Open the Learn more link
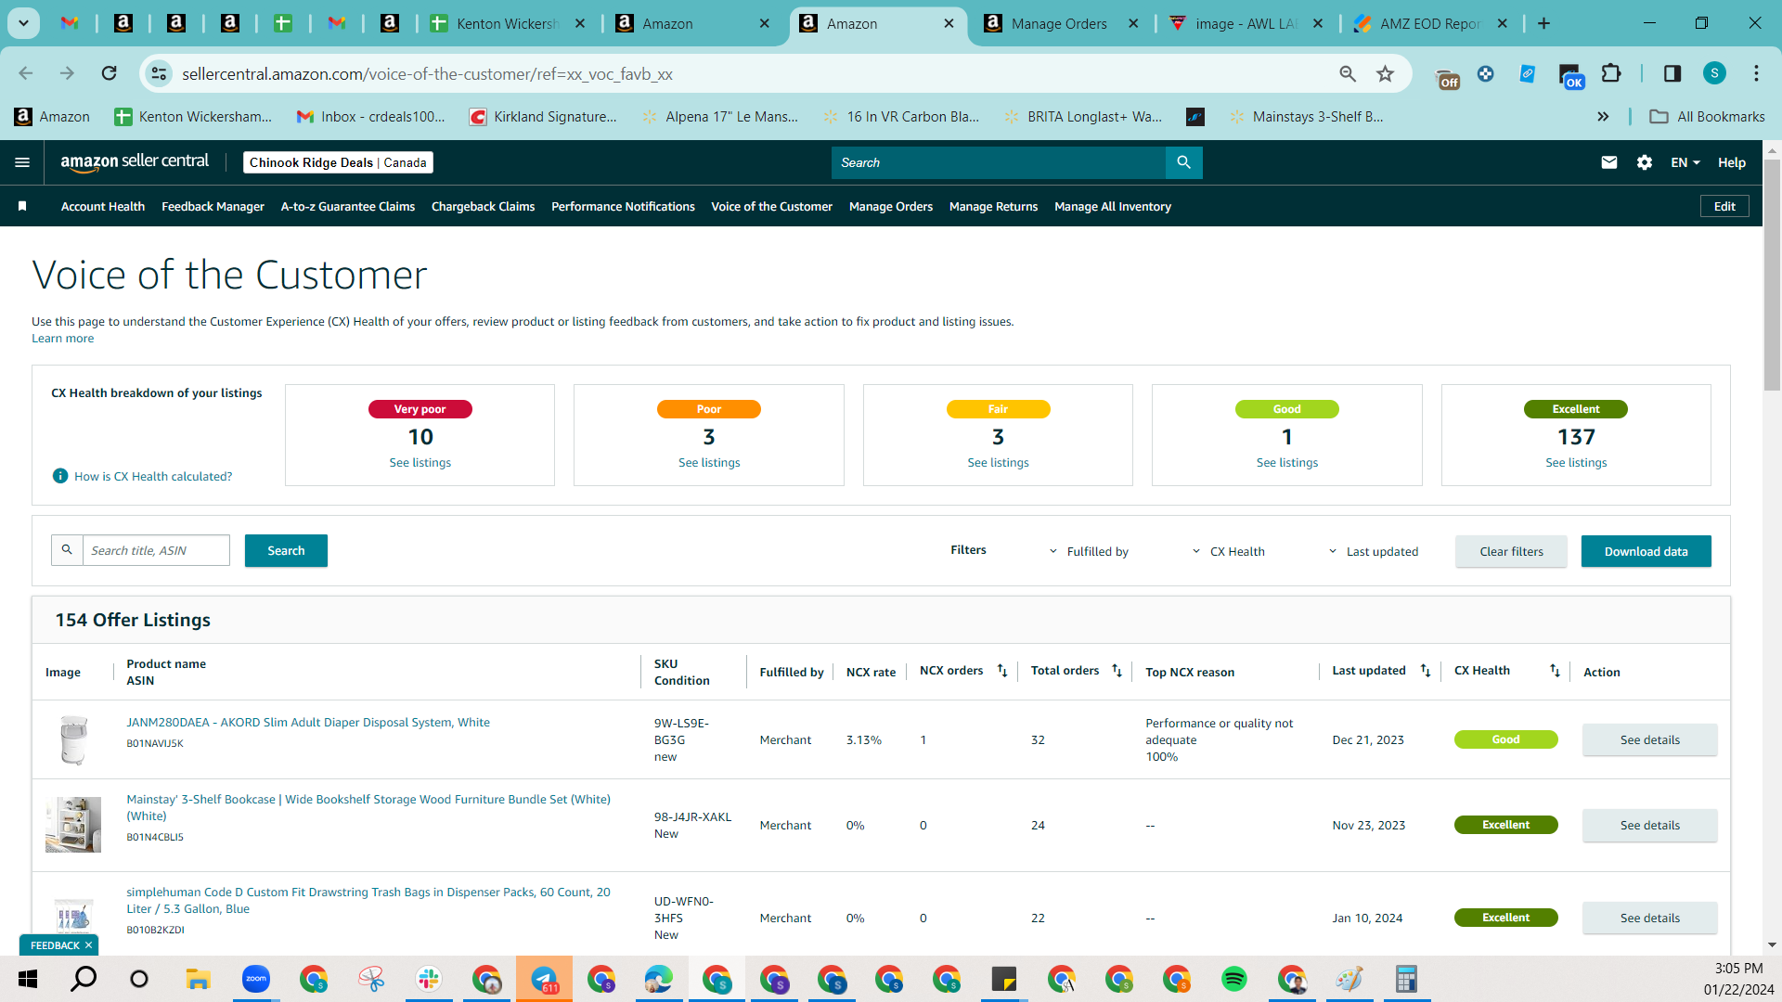Screen dimensions: 1782x1002 click(x=62, y=338)
